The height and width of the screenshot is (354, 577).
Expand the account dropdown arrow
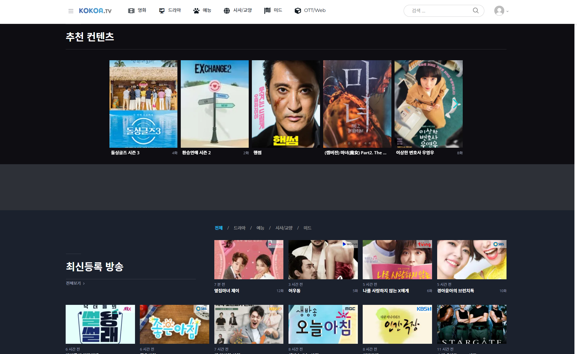[507, 11]
